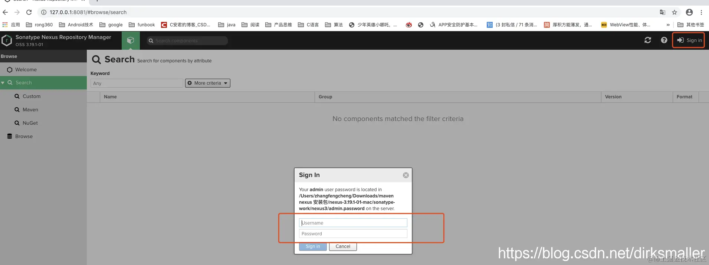
Task: Reload the page with refresh icon
Action: click(29, 12)
